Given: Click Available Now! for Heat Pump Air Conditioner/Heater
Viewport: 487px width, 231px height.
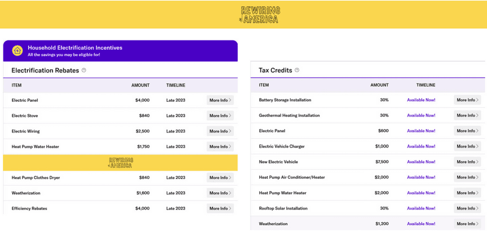Looking at the screenshot, I should pos(421,177).
